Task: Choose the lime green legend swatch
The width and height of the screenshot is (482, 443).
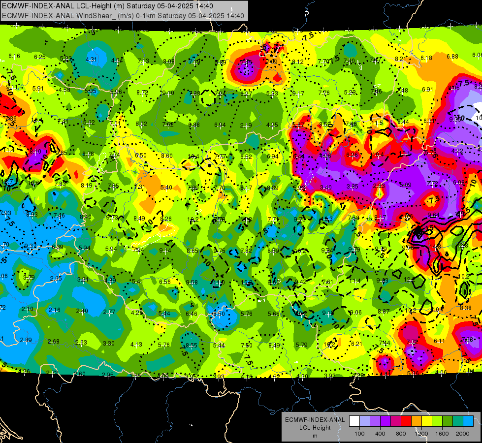Action: tap(437, 421)
